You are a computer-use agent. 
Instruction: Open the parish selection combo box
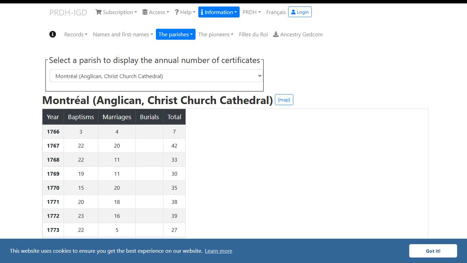coord(156,76)
